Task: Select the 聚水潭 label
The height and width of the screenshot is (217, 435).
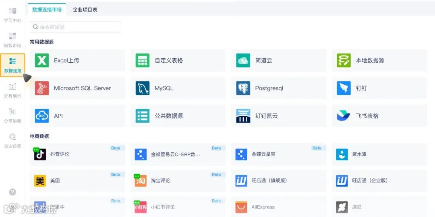Action: tap(359, 154)
